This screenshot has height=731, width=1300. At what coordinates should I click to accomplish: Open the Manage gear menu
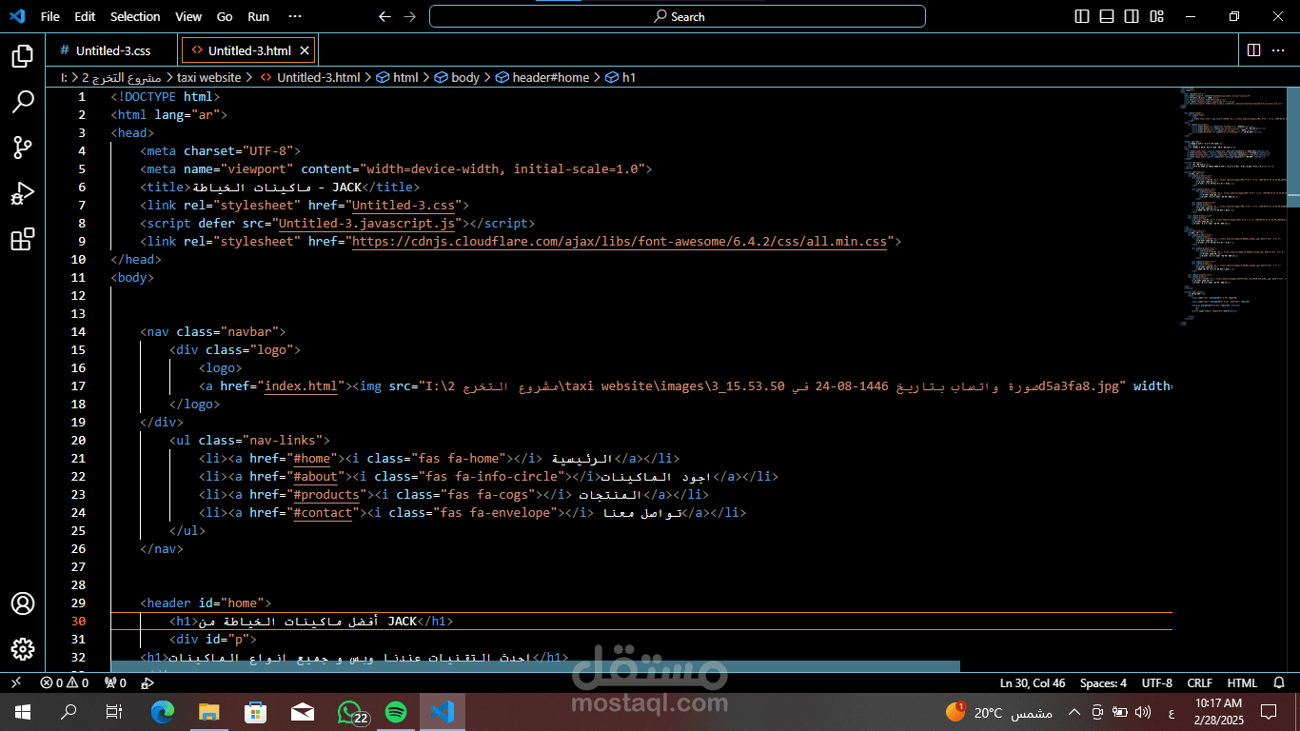click(23, 649)
